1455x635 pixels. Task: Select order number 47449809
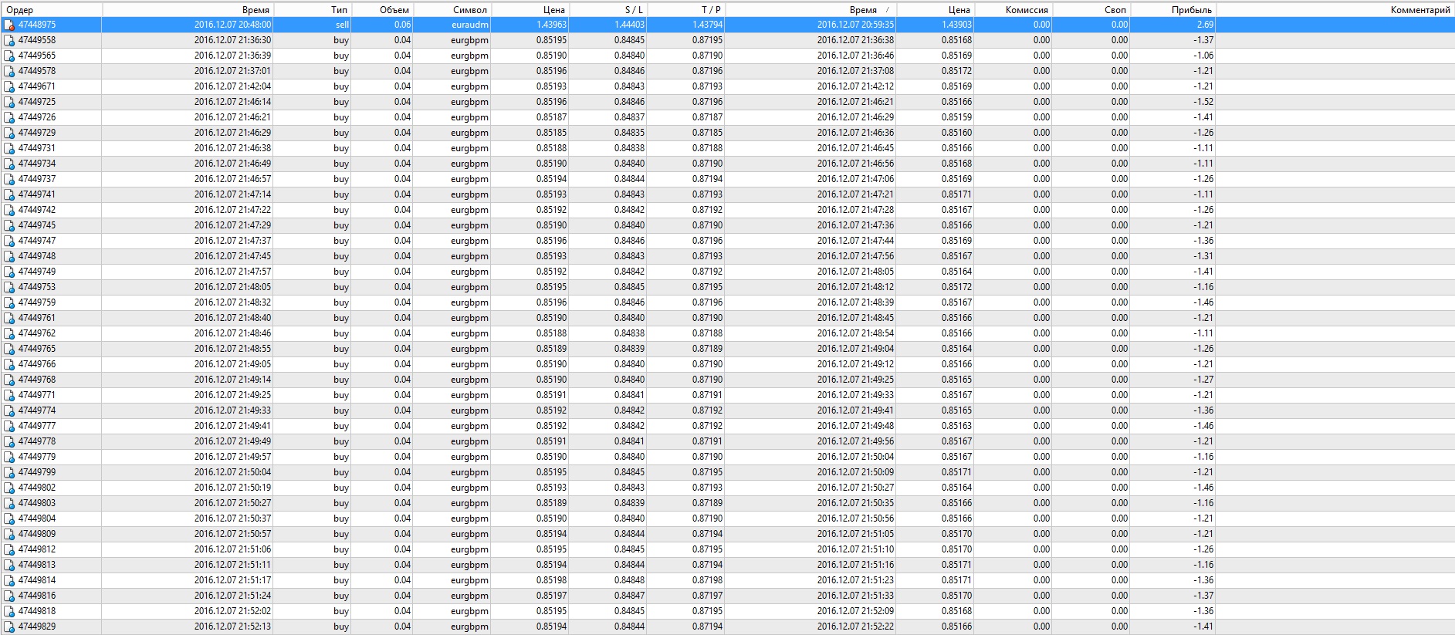(x=37, y=534)
